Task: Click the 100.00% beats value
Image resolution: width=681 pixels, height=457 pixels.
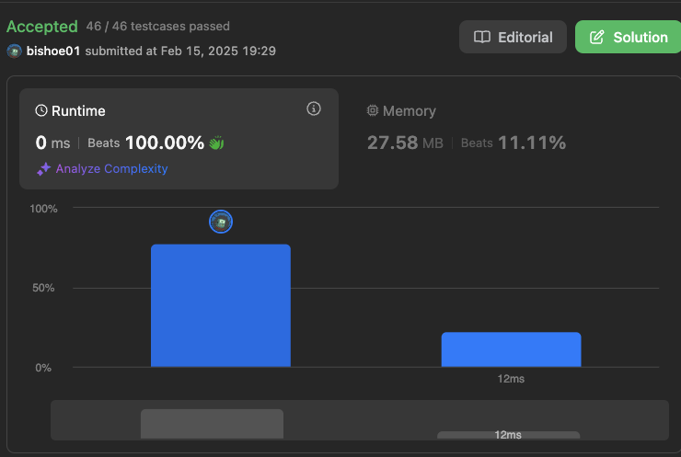Action: click(165, 143)
